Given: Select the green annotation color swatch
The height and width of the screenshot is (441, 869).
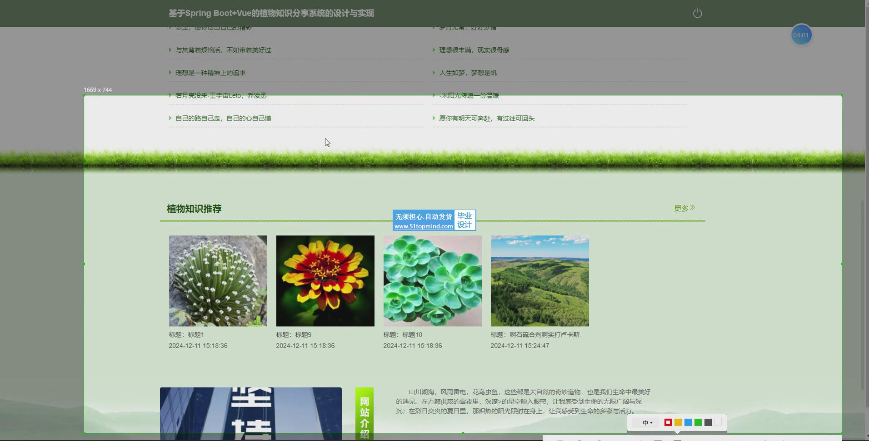Looking at the screenshot, I should pyautogui.click(x=698, y=423).
